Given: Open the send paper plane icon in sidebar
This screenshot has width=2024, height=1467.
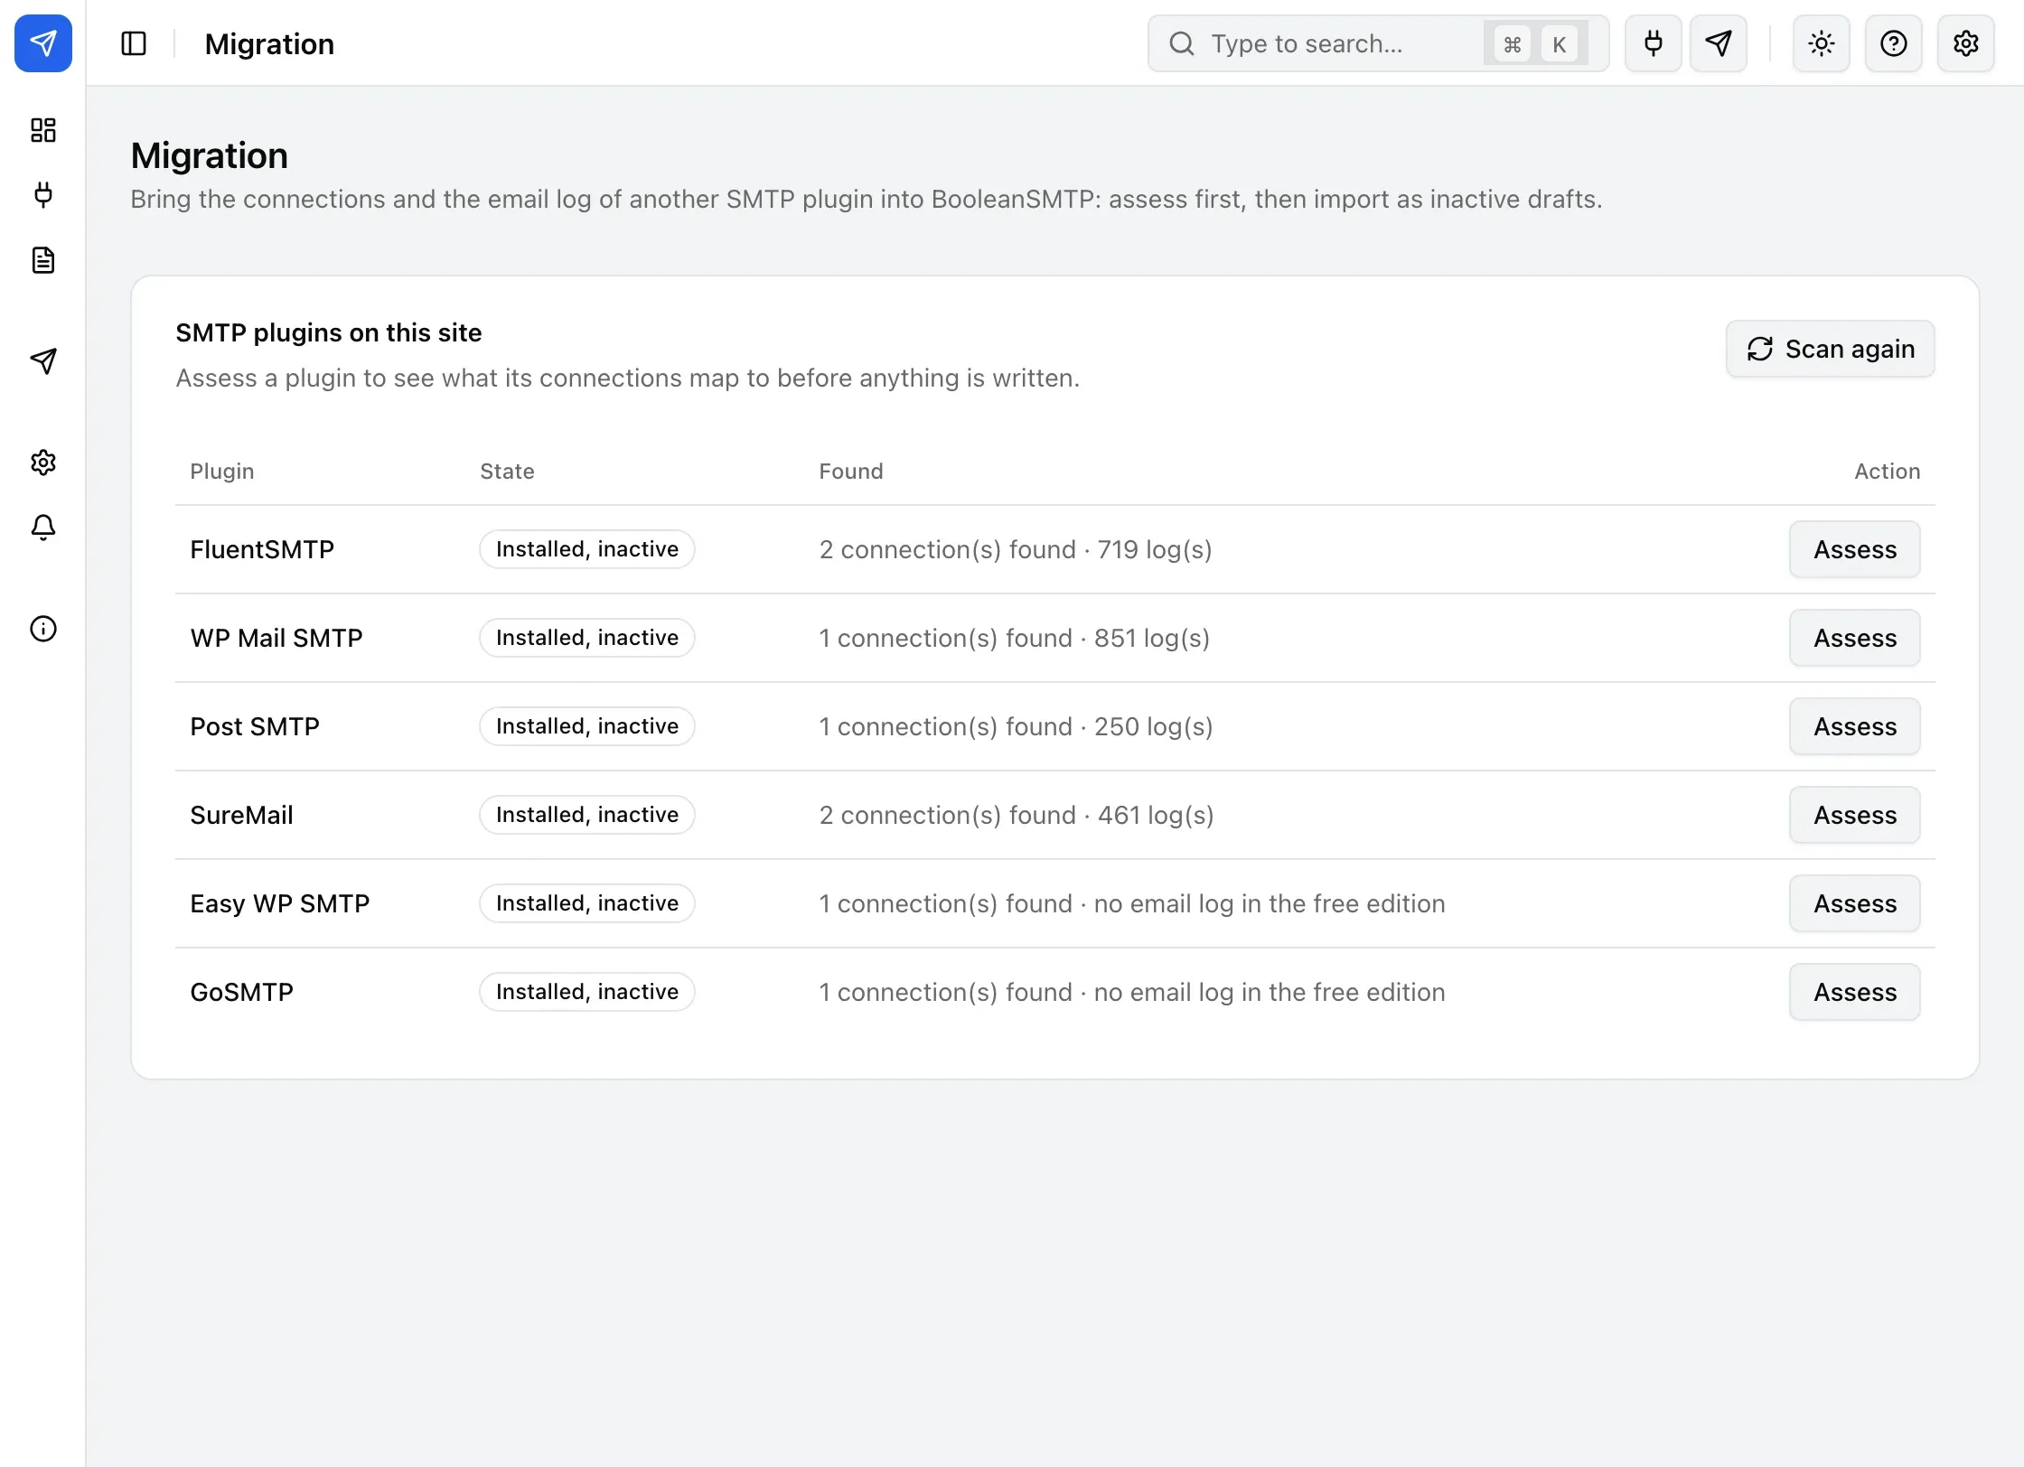Looking at the screenshot, I should pos(43,361).
